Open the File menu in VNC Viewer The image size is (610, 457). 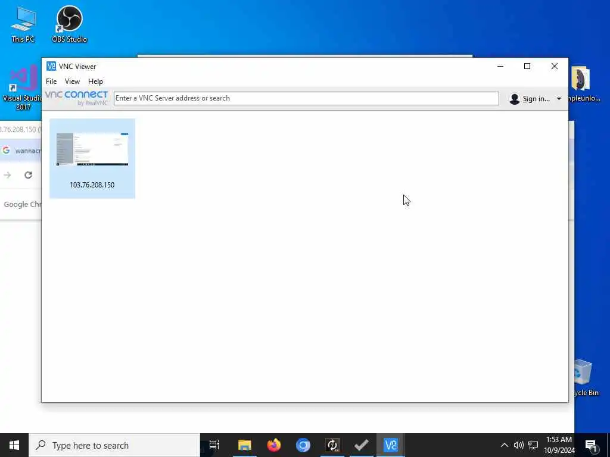(51, 81)
